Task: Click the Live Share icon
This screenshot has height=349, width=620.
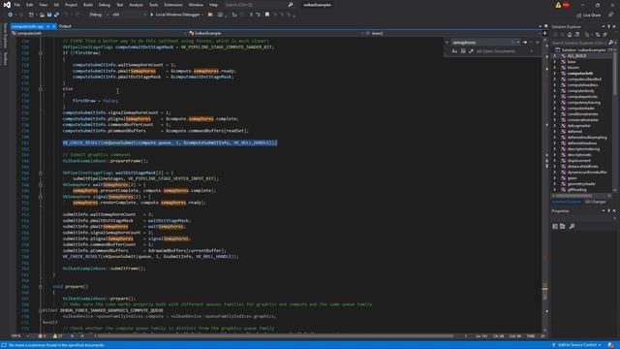Action: 579,16
